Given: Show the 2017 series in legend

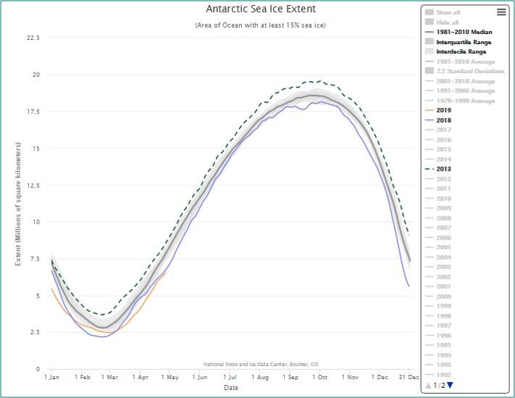Looking at the screenshot, I should tap(443, 130).
